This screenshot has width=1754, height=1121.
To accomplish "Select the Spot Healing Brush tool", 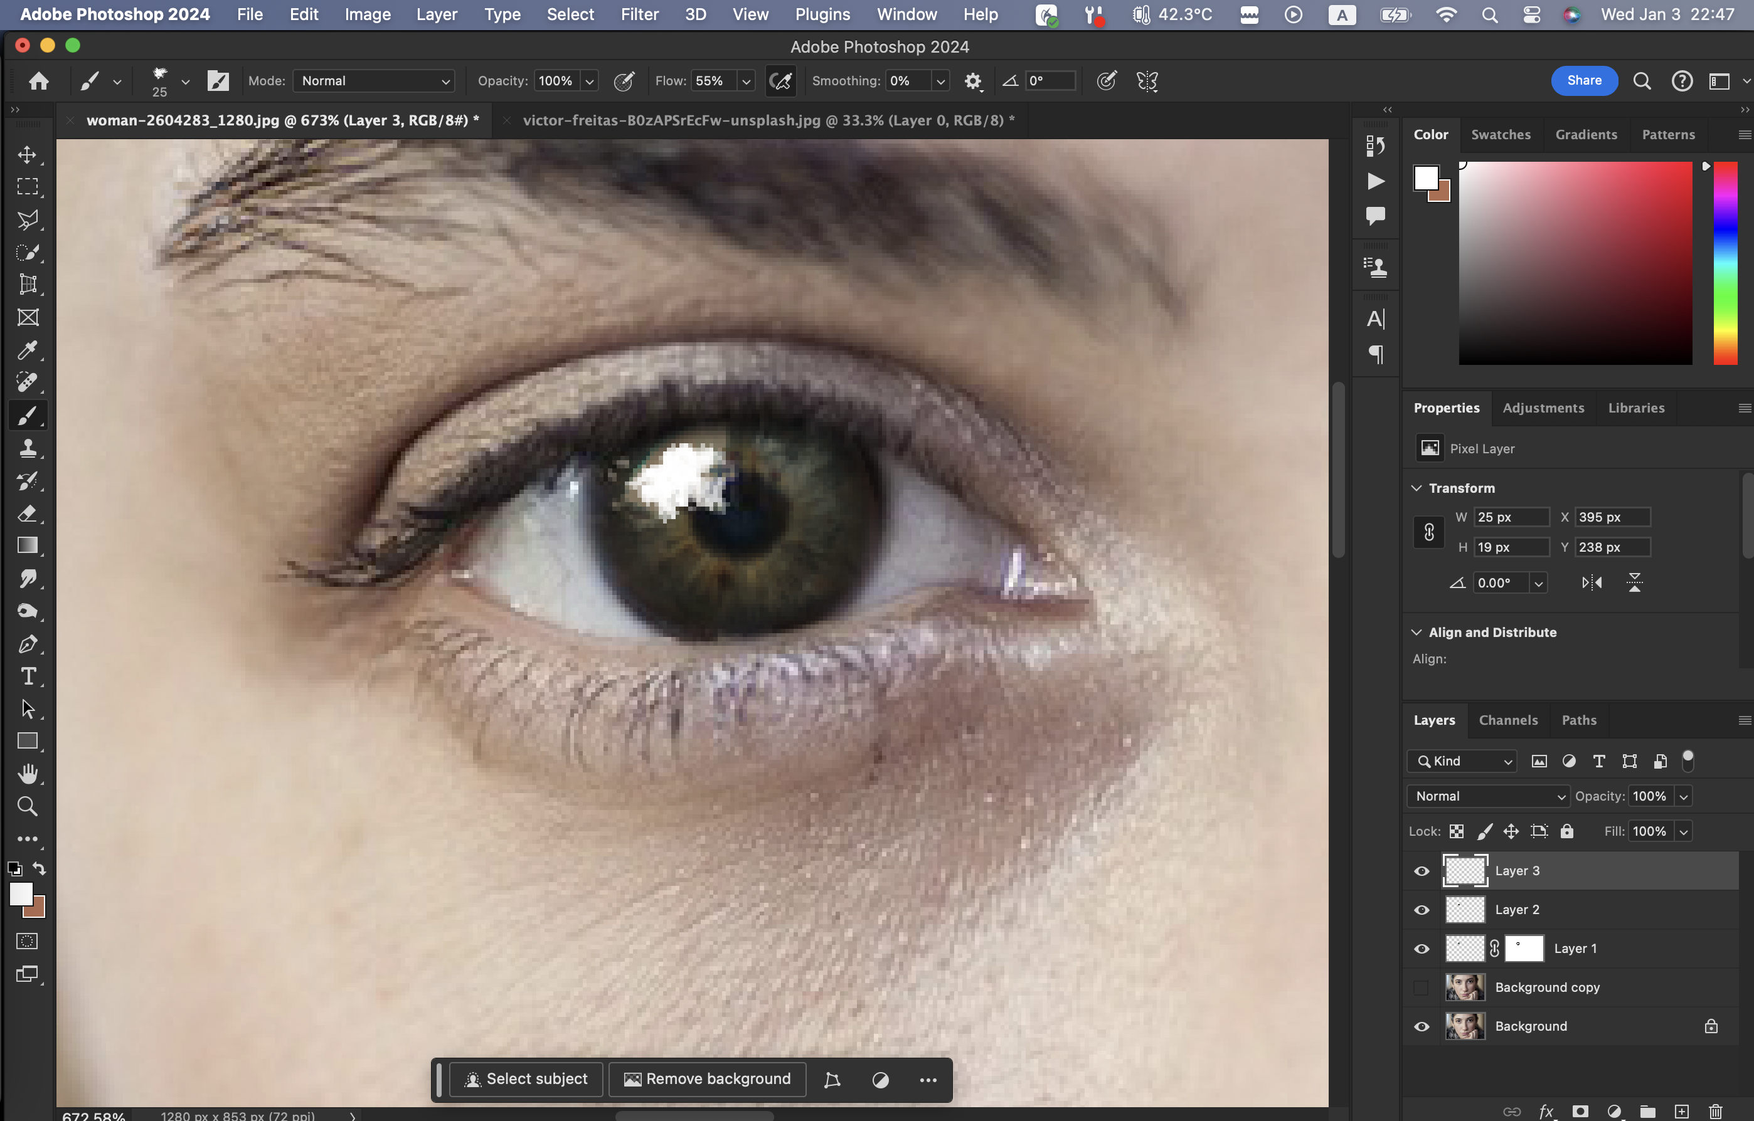I will [x=28, y=382].
